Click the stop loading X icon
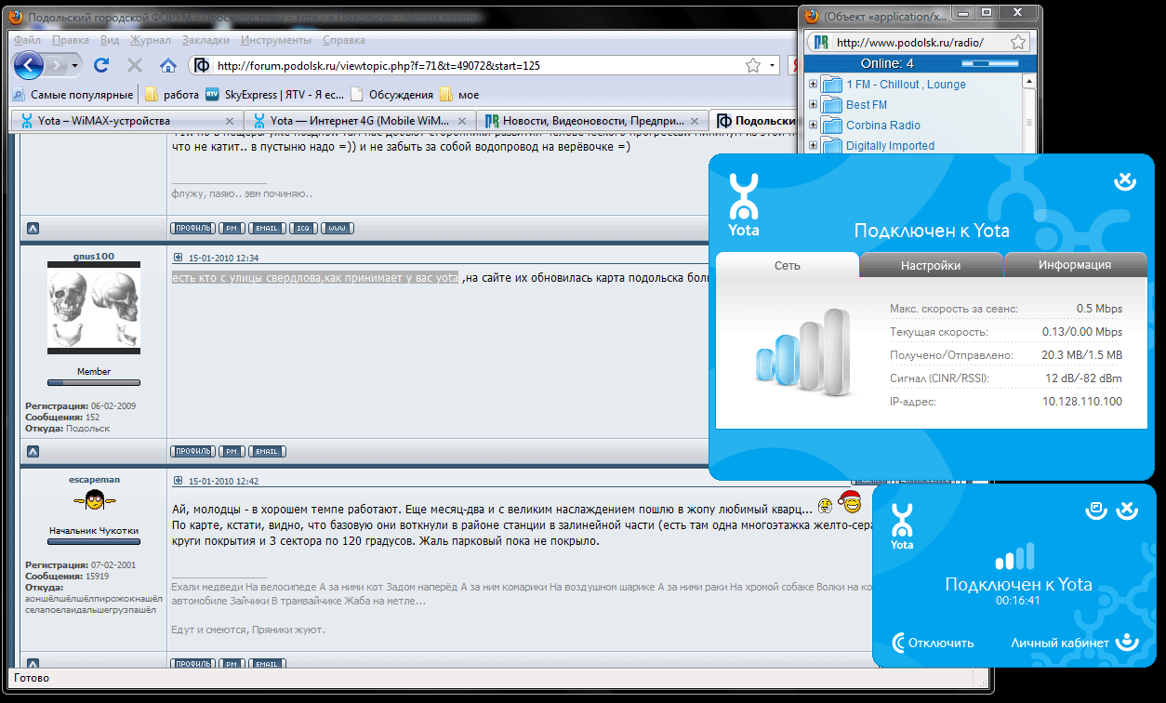The height and width of the screenshot is (703, 1166). (x=135, y=65)
